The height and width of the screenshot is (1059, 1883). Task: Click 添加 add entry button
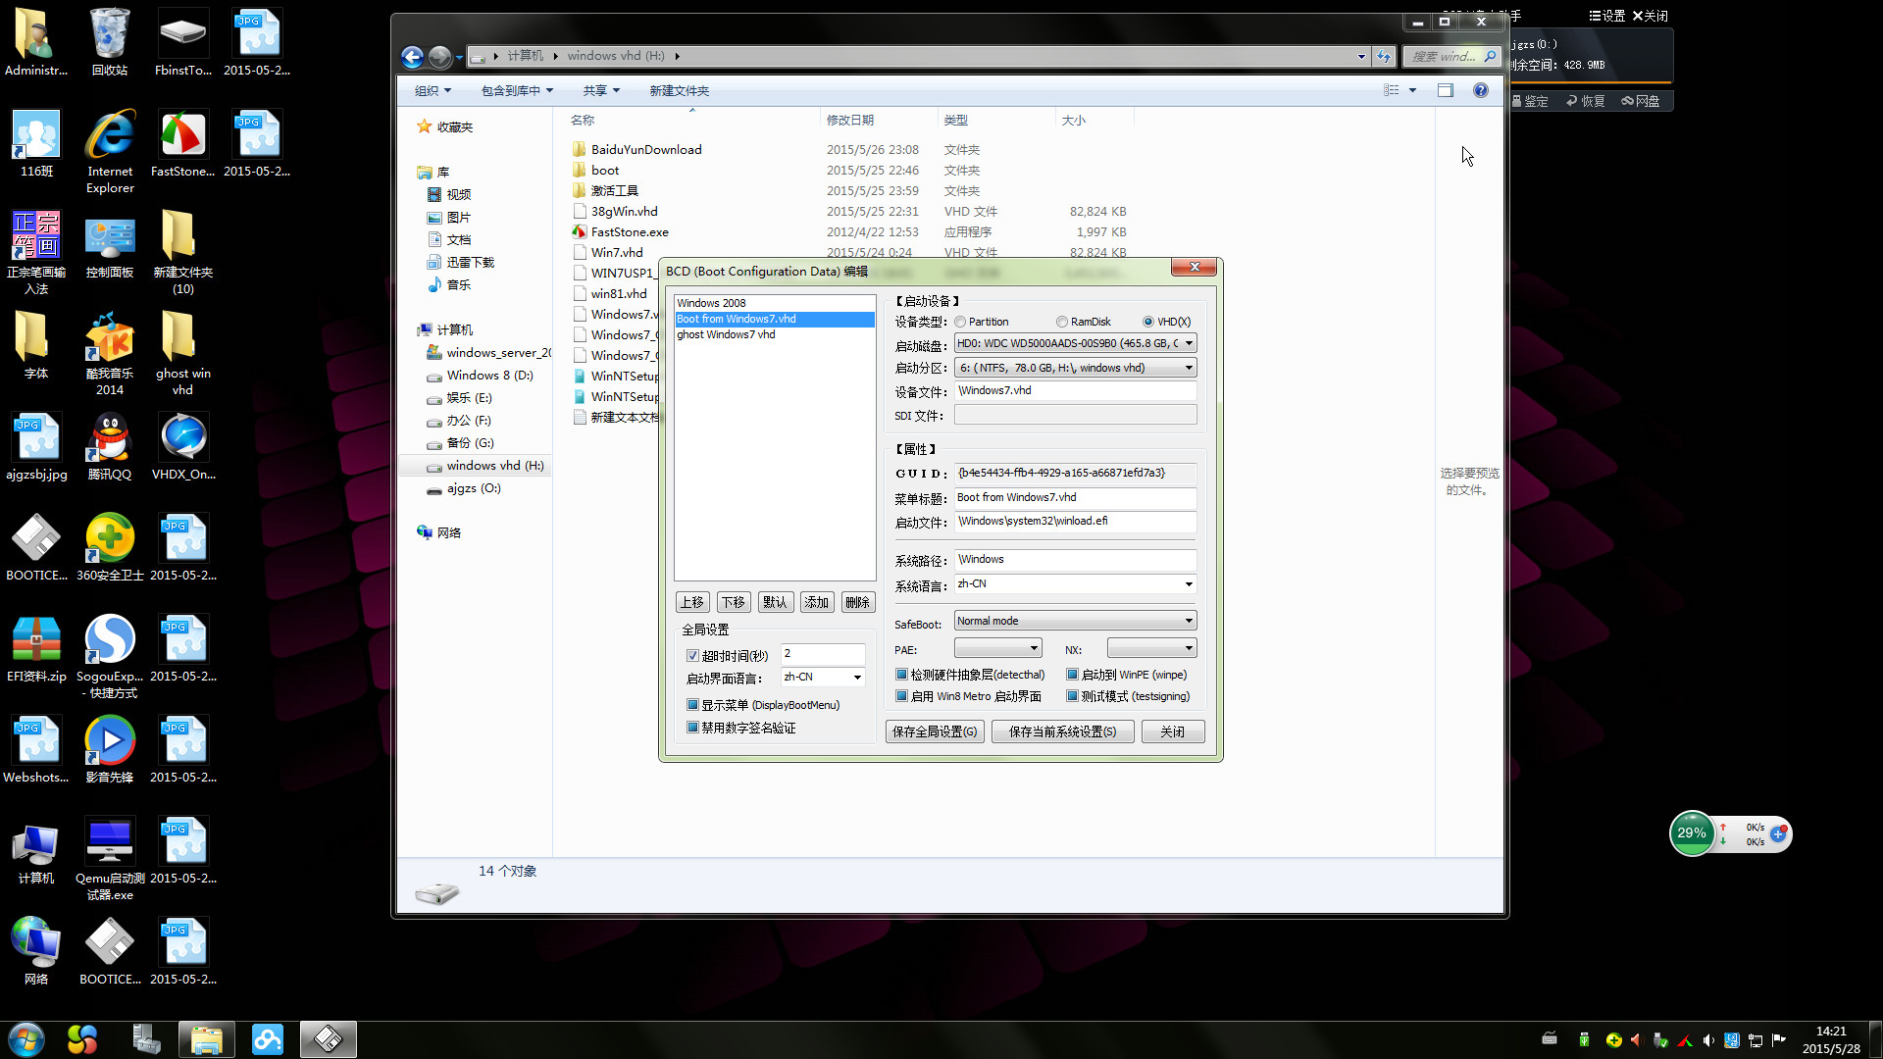coord(817,602)
